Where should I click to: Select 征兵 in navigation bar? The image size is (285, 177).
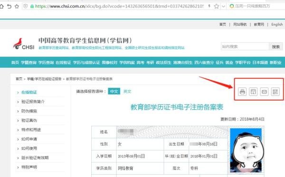click(219, 63)
